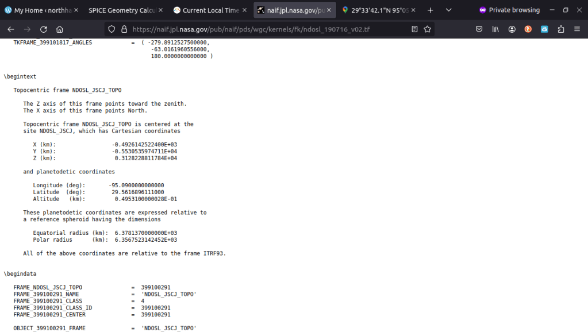Open the Firefox account icon
This screenshot has height=336, width=588.
tap(511, 29)
